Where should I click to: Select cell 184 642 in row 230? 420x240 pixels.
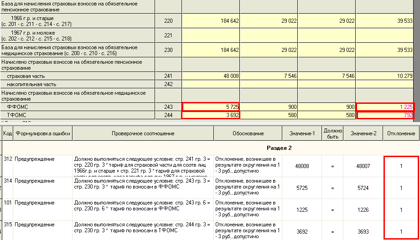coord(211,50)
